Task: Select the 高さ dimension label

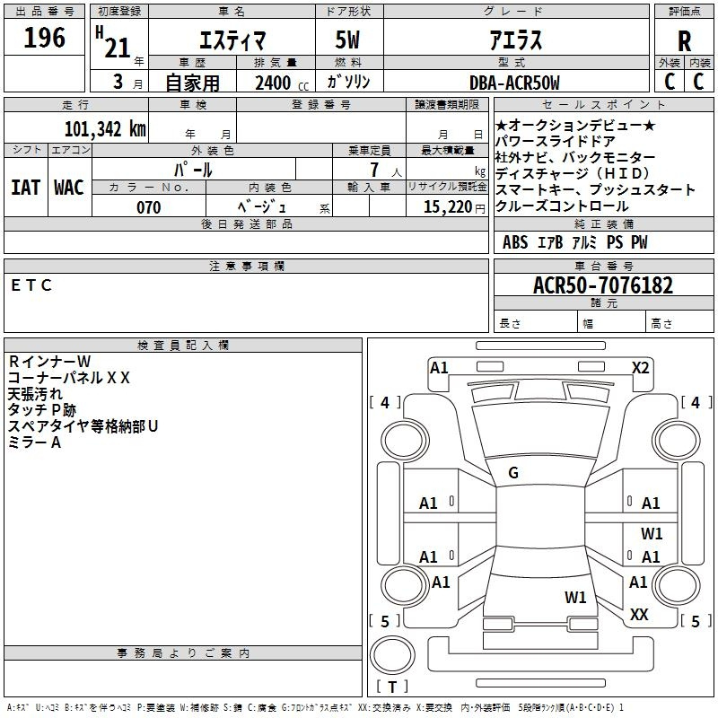Action: coord(661,324)
